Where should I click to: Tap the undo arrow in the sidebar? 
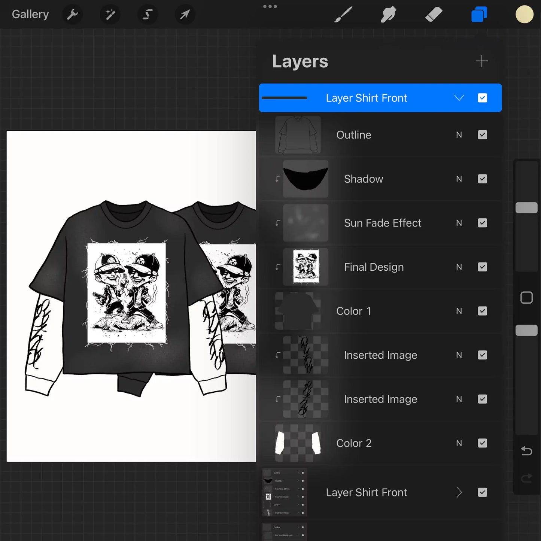tap(526, 451)
